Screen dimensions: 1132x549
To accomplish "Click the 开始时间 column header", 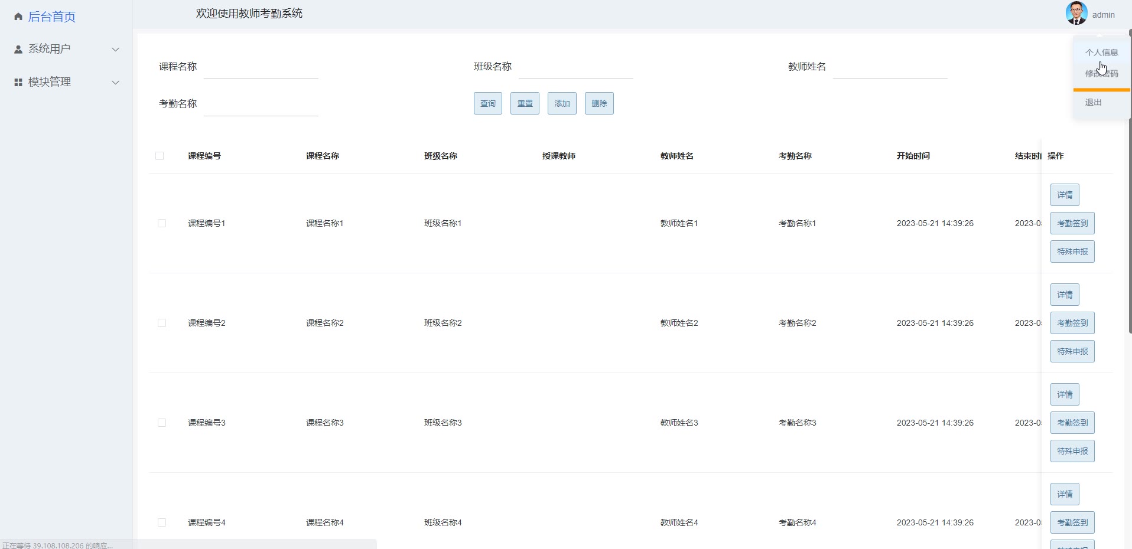I will coord(913,156).
